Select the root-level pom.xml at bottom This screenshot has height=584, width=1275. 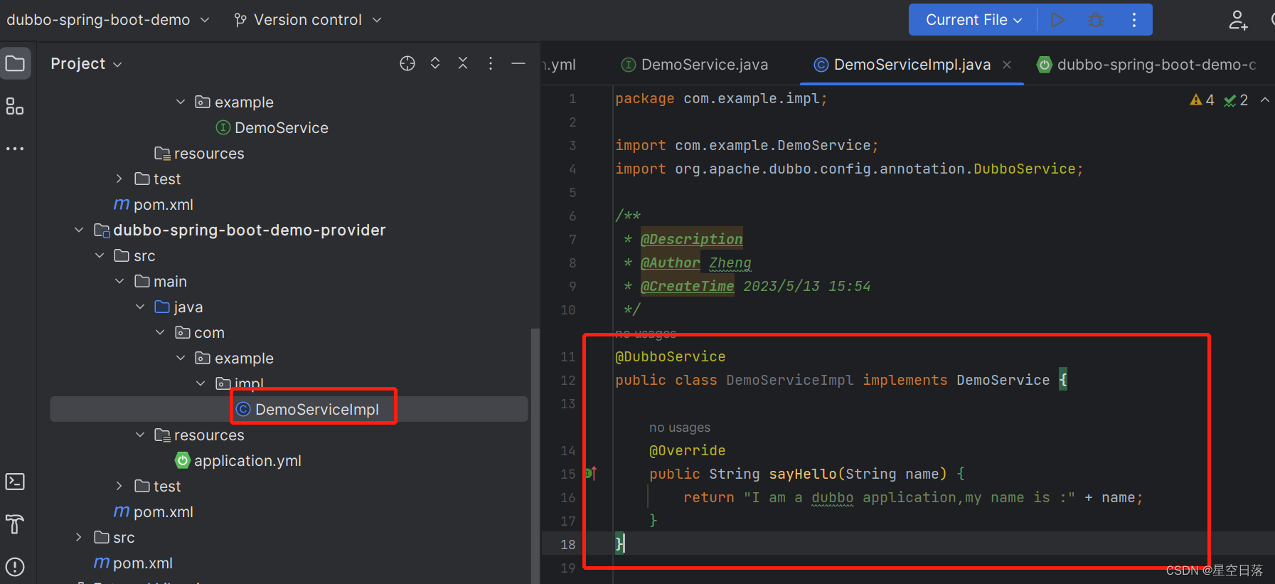click(134, 563)
